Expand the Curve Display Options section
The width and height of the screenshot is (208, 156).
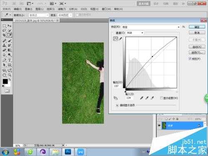point(117,105)
